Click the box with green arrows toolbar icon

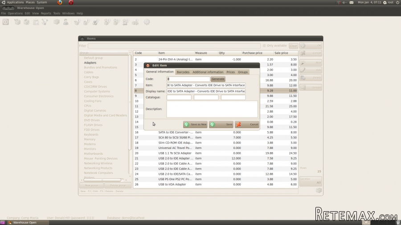click(27, 22)
